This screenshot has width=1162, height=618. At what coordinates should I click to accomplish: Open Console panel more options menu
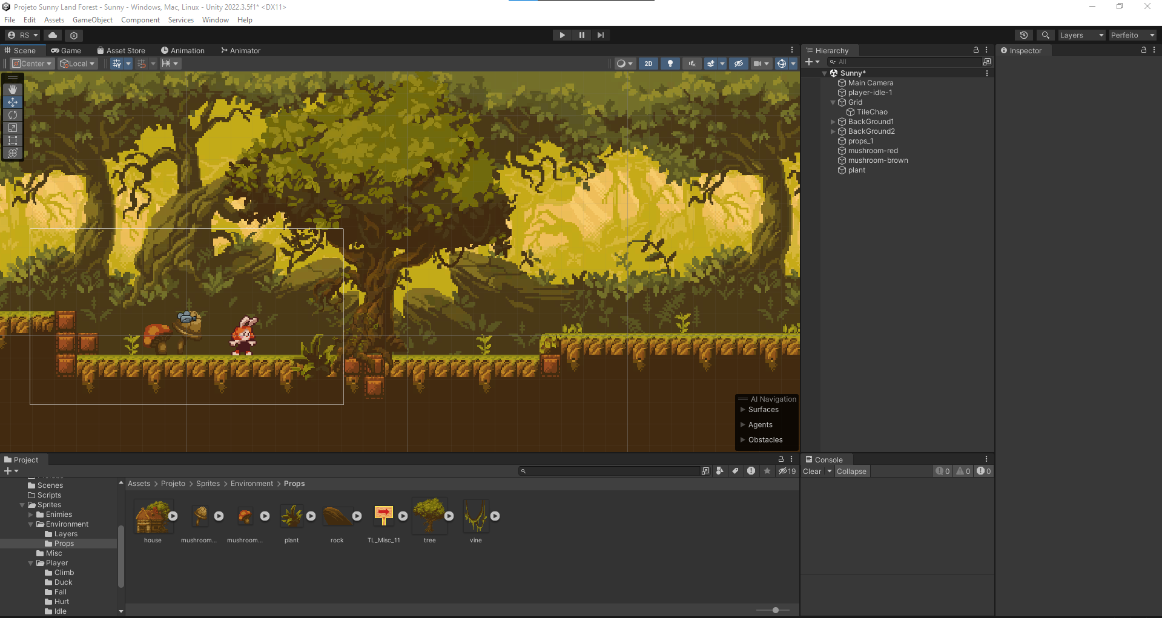(x=986, y=459)
